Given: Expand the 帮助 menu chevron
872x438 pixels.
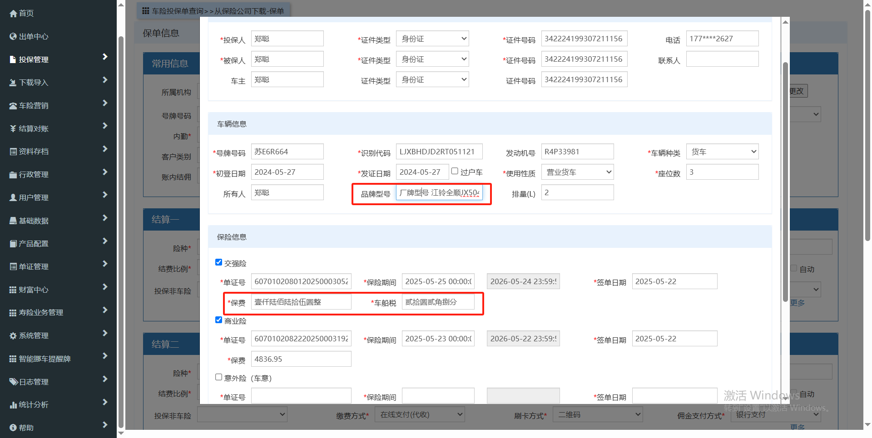Looking at the screenshot, I should tap(105, 425).
